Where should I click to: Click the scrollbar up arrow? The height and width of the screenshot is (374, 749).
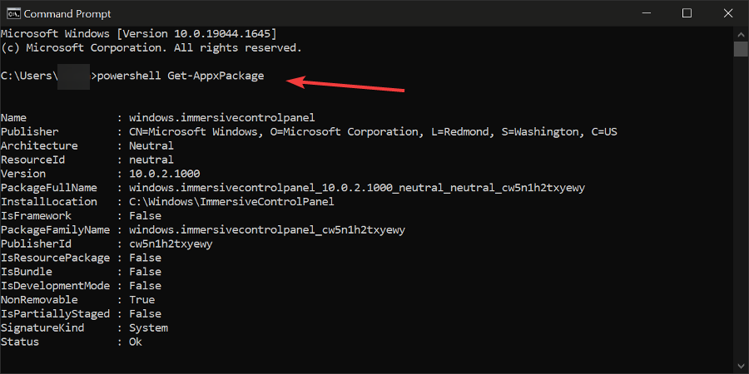point(741,34)
